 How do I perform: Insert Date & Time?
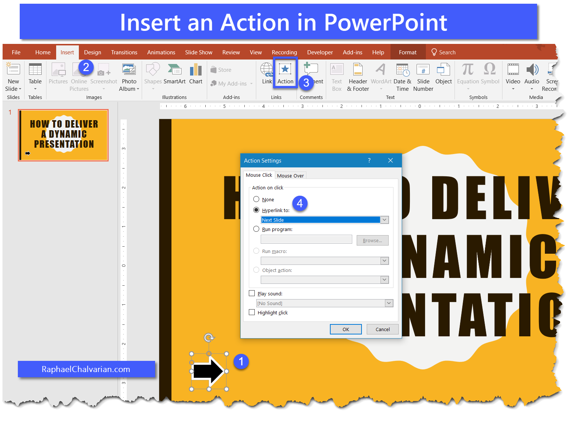click(402, 77)
